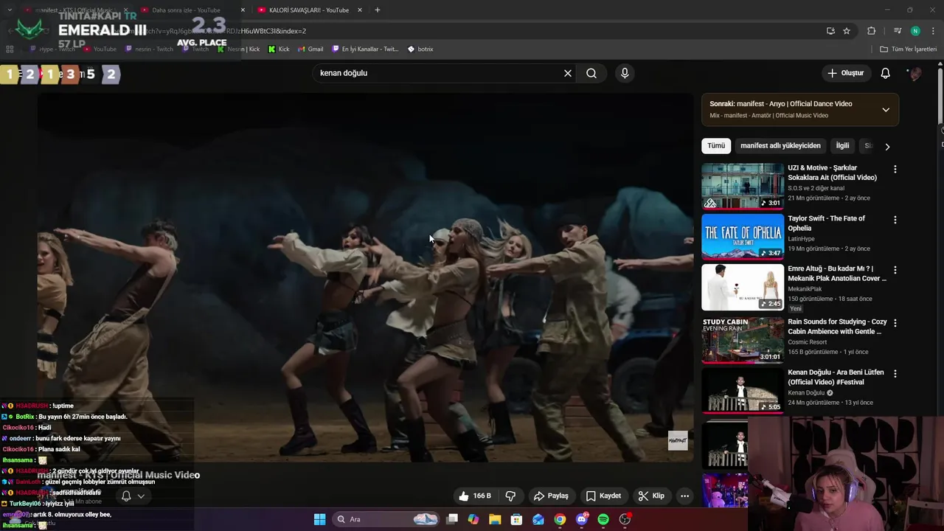Expand notification options chevron beside bell
Viewport: 944px width, 531px height.
tap(141, 496)
